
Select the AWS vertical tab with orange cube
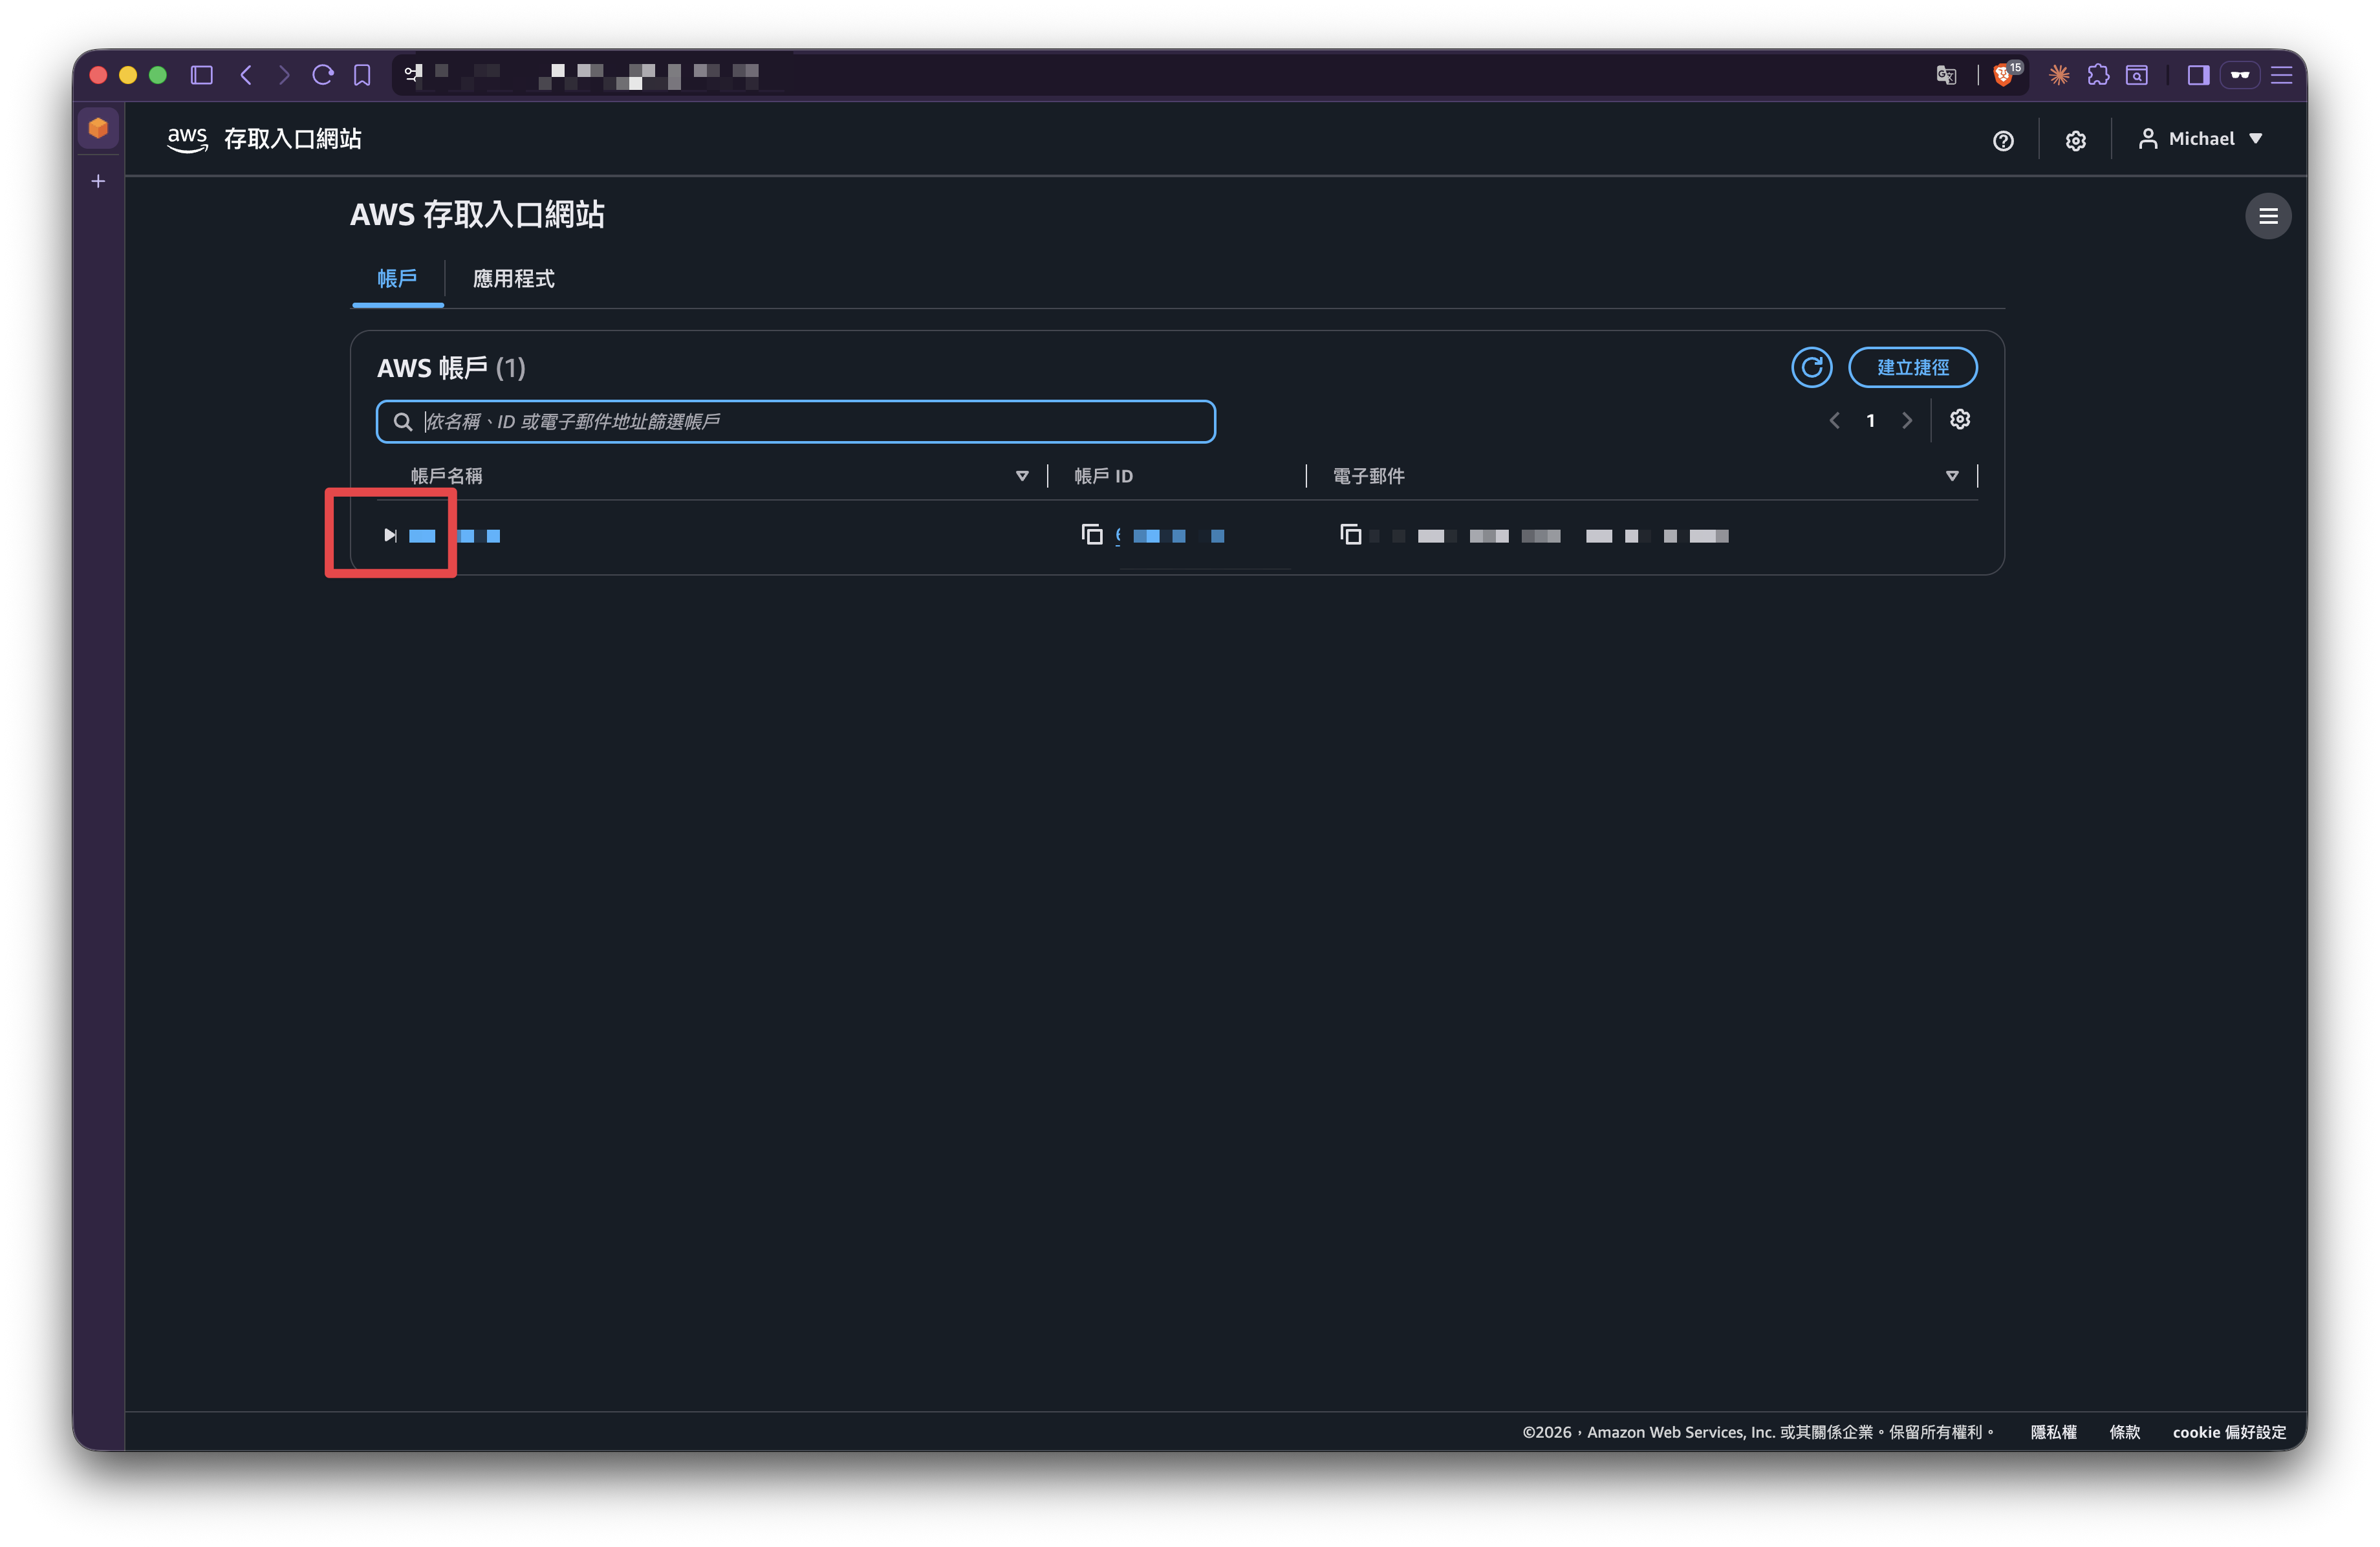(x=98, y=128)
